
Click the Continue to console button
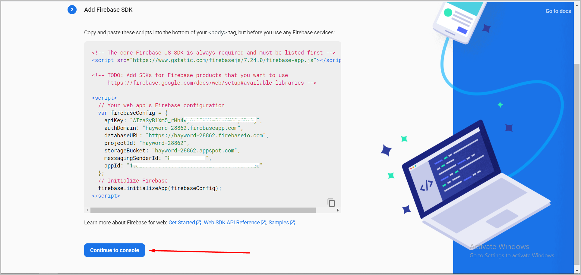pos(115,250)
